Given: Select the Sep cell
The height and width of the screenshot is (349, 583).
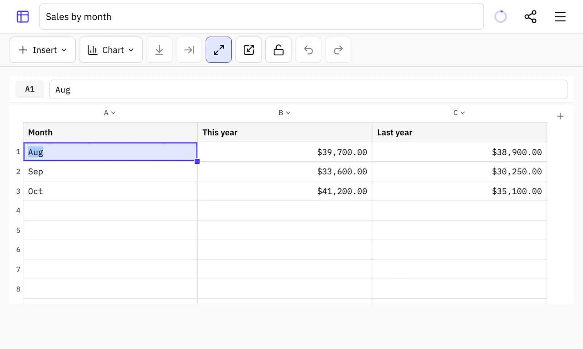Looking at the screenshot, I should click(x=110, y=171).
